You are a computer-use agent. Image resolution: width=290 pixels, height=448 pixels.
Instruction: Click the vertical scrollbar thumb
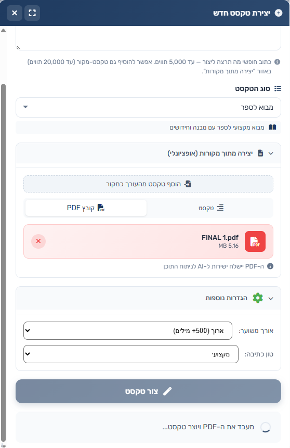click(3, 263)
